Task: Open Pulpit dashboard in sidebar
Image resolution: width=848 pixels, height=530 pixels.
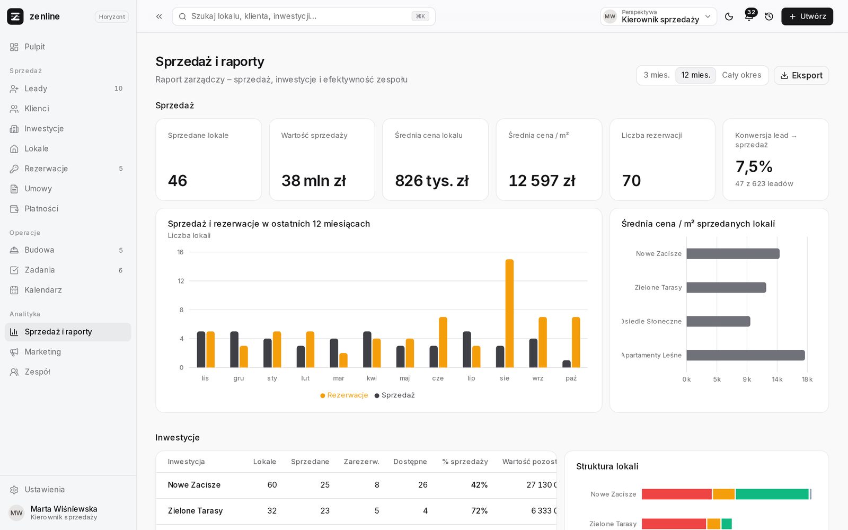Action: coord(68,47)
